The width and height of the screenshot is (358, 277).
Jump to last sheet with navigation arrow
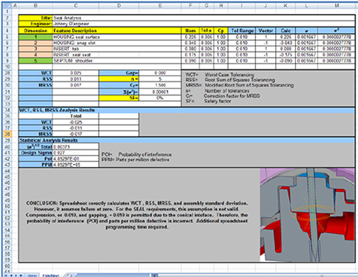coord(21,276)
